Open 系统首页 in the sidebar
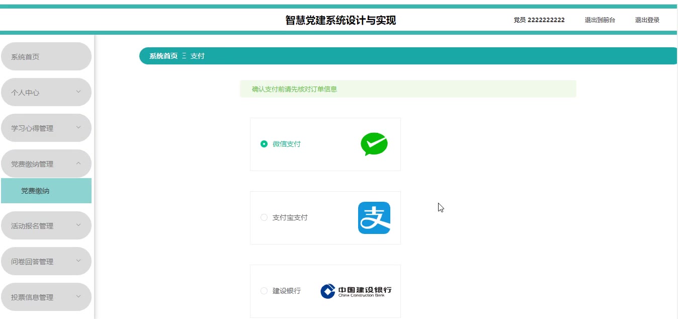 point(46,56)
